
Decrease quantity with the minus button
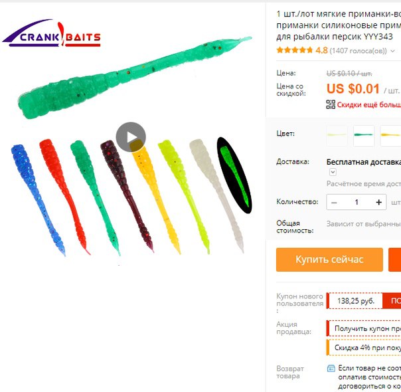coord(334,202)
